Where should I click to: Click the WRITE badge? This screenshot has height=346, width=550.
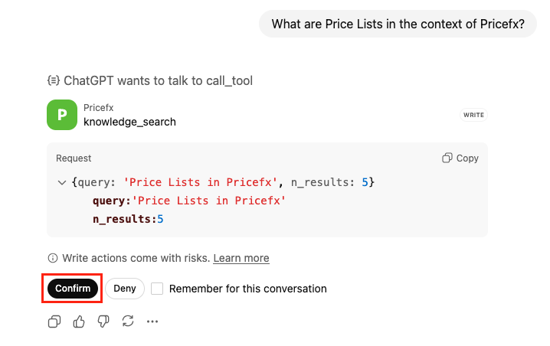(473, 115)
